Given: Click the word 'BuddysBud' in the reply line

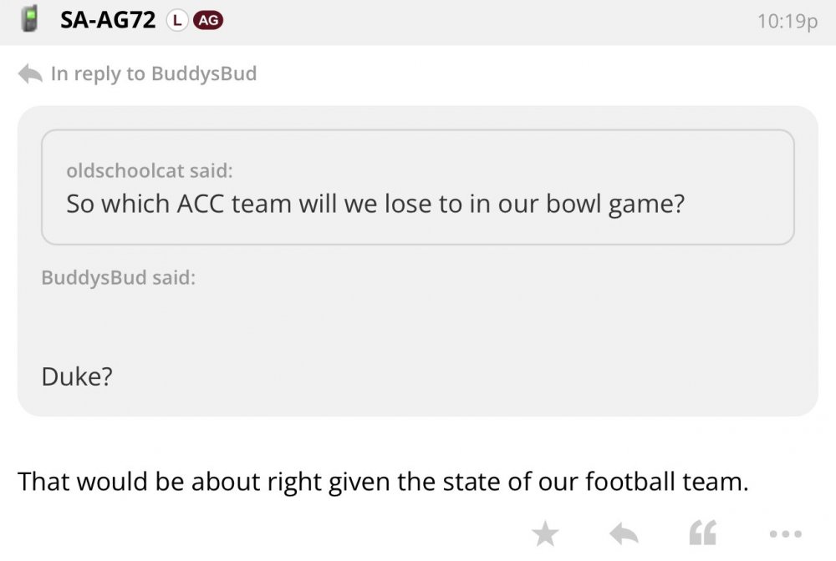Looking at the screenshot, I should coord(203,73).
